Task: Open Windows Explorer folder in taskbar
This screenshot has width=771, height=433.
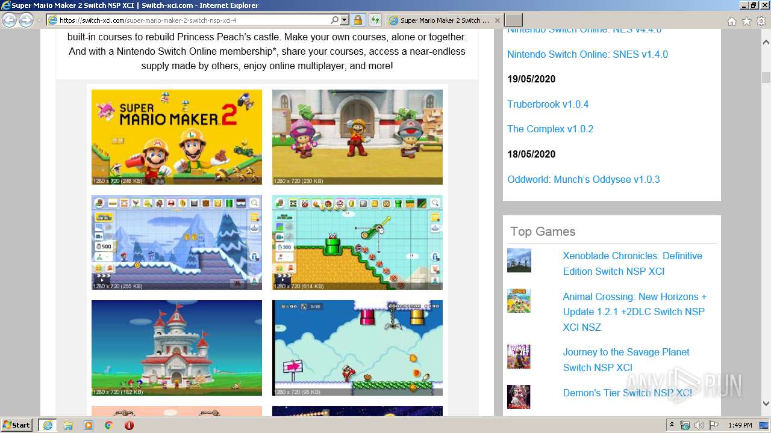Action: point(68,425)
